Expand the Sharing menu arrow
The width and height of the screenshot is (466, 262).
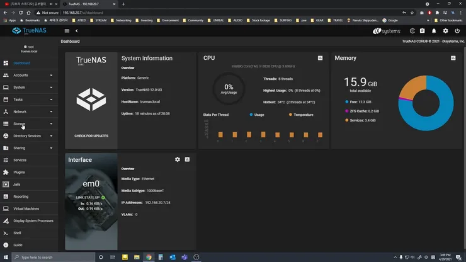coord(51,148)
